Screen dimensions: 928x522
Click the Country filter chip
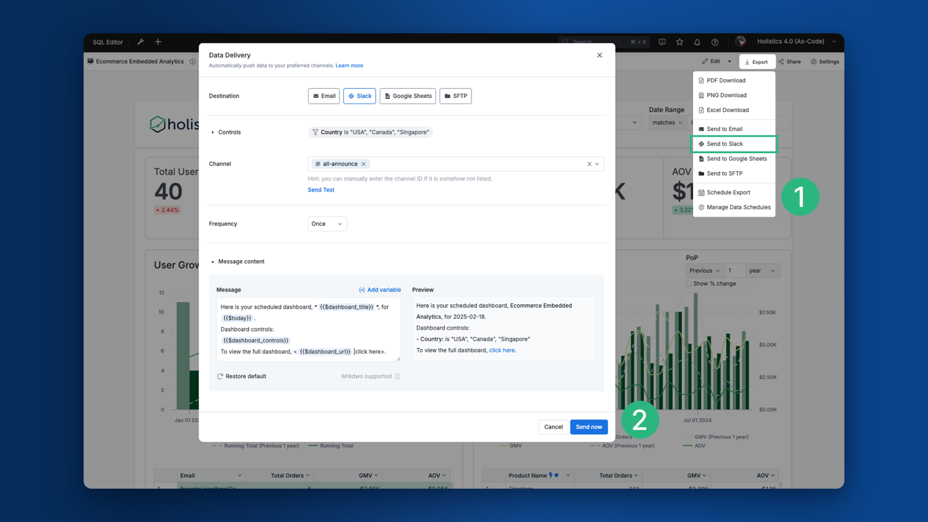(x=370, y=132)
